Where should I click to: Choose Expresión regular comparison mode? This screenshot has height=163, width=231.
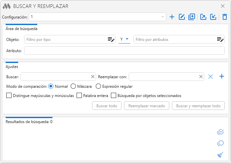tap(98, 86)
